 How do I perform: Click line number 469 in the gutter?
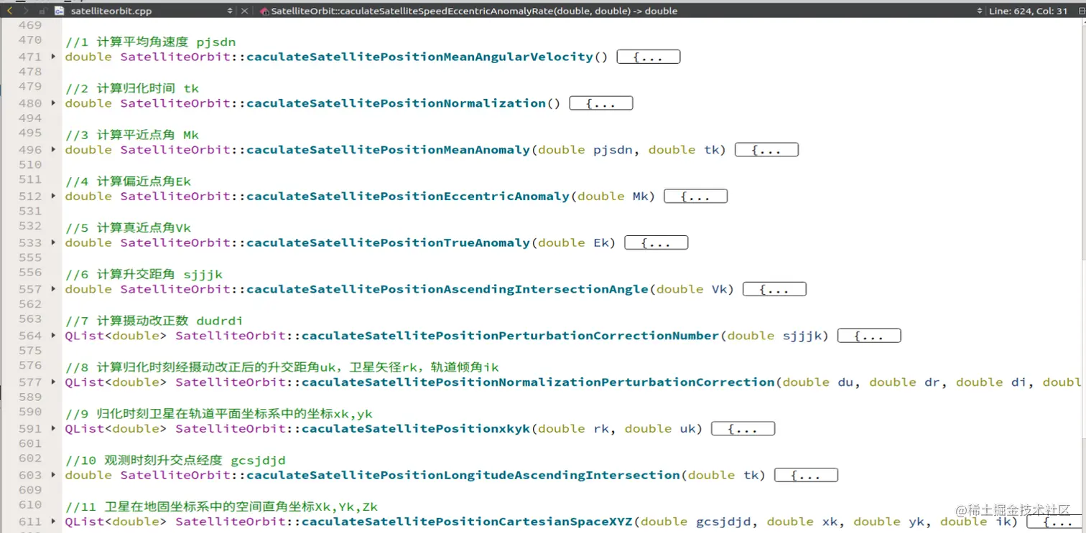tap(29, 25)
